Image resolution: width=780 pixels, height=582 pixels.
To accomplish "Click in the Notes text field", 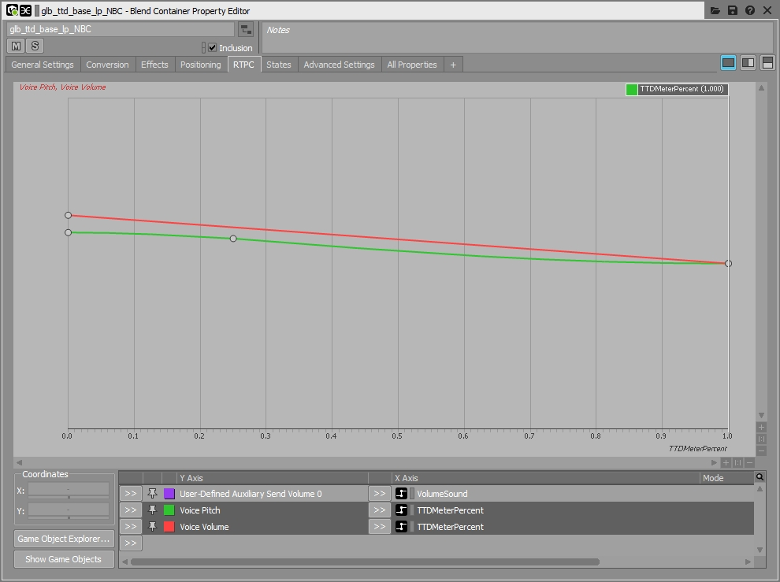I will coord(518,37).
